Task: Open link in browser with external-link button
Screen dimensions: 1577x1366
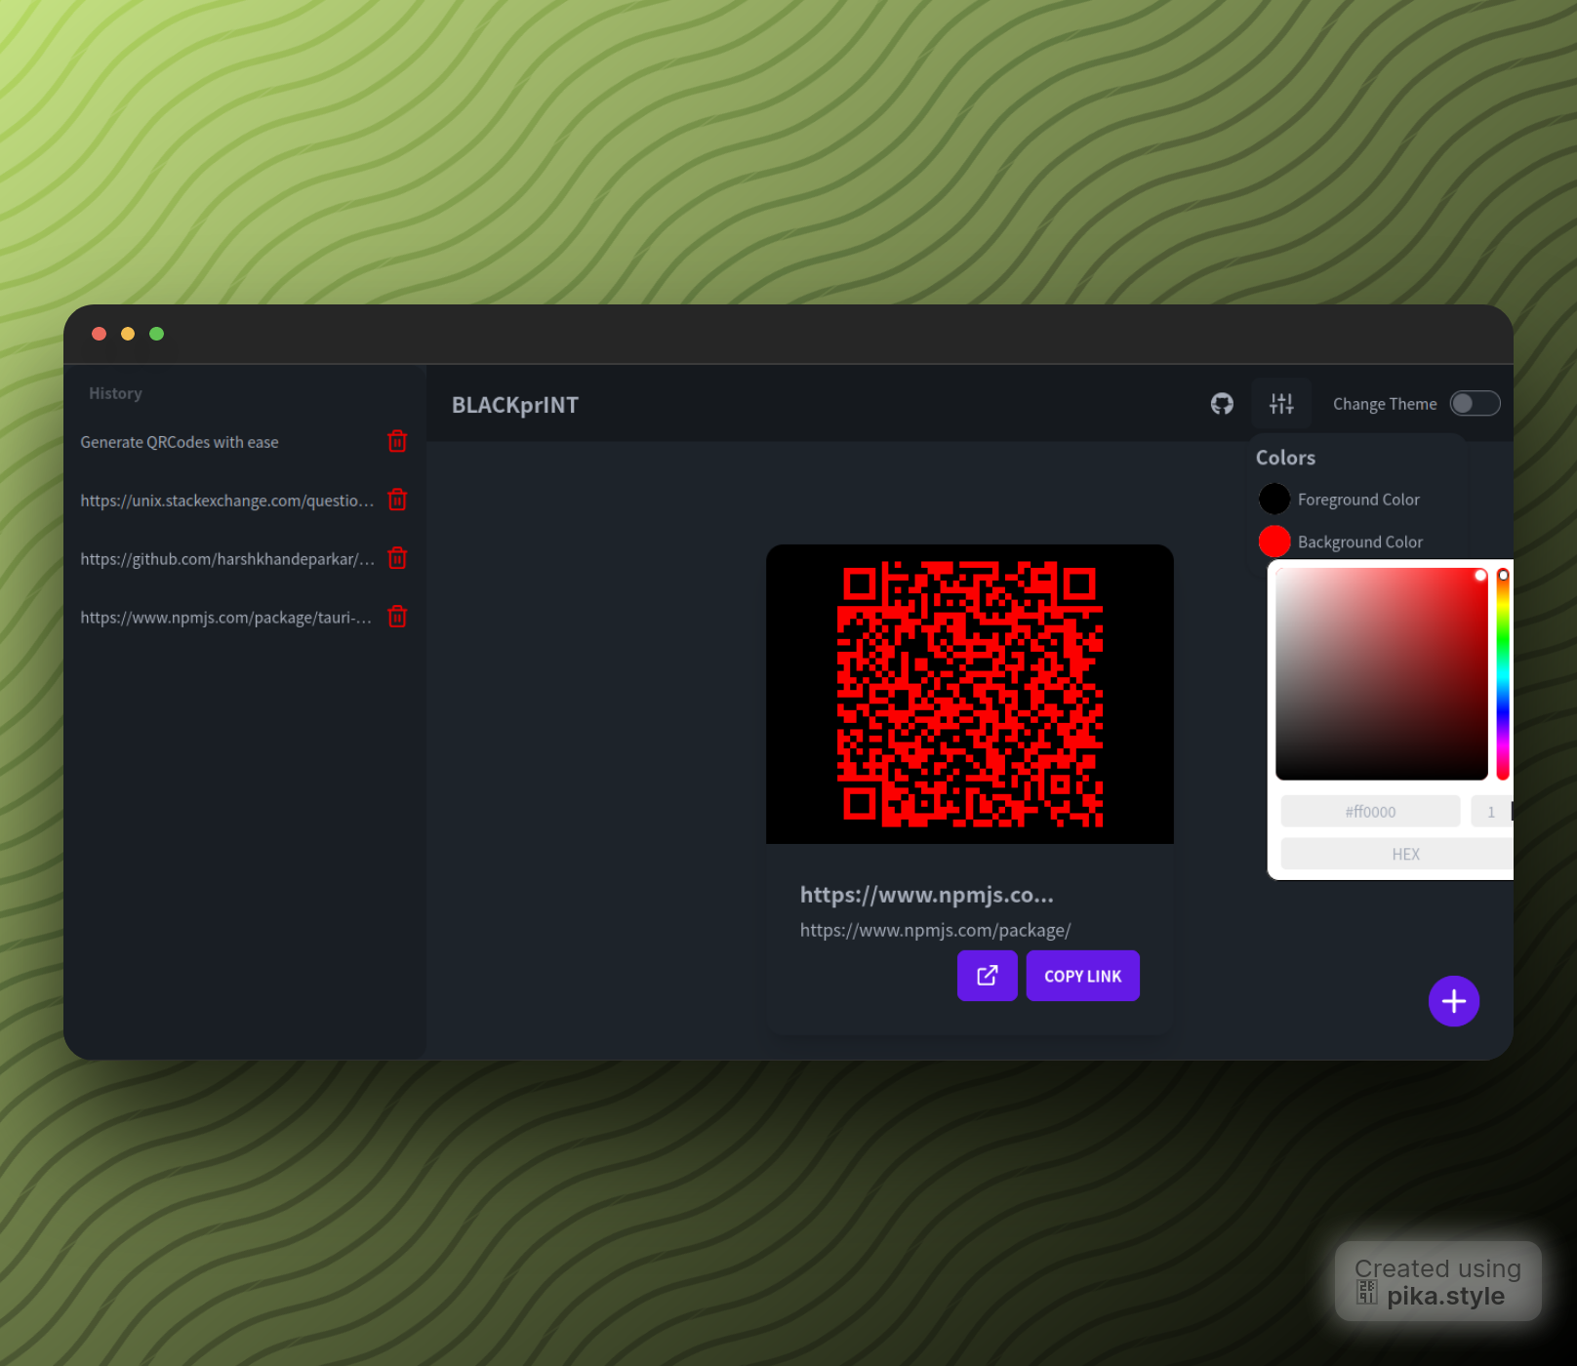Action: click(988, 976)
